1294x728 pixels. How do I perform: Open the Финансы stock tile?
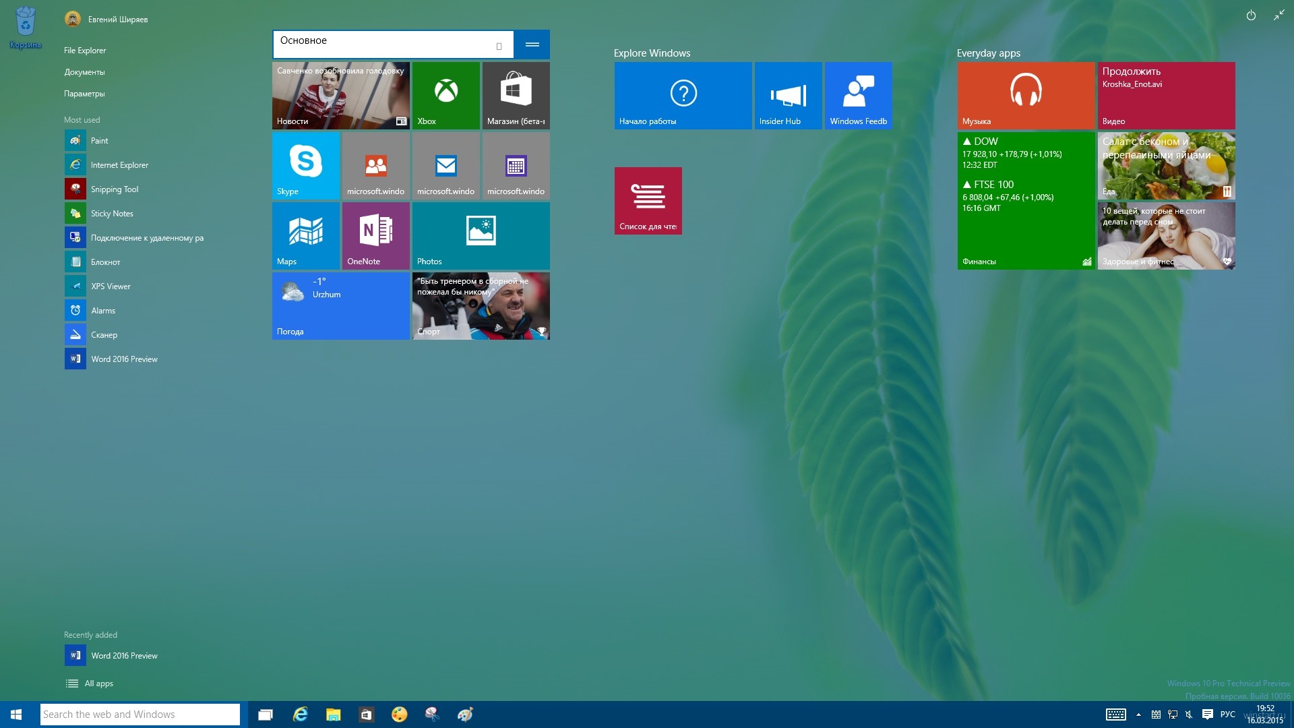1026,201
